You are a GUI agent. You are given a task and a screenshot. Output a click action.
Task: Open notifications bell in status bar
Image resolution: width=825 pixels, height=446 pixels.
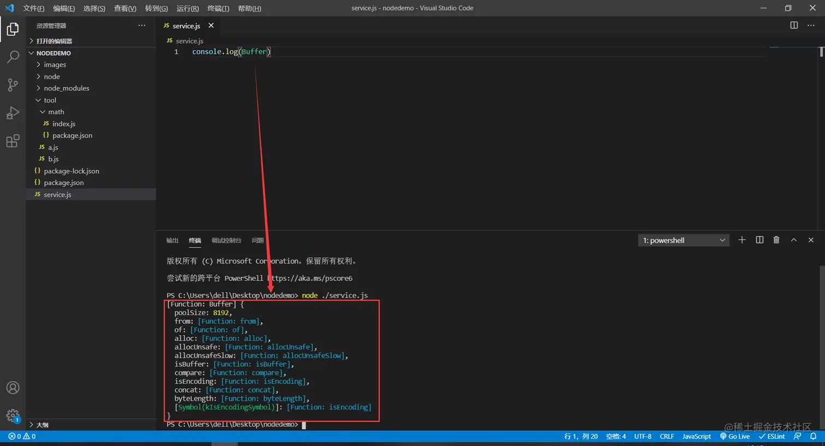tap(813, 437)
